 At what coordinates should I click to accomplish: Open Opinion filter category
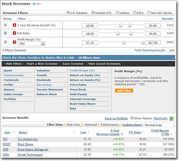9,90
